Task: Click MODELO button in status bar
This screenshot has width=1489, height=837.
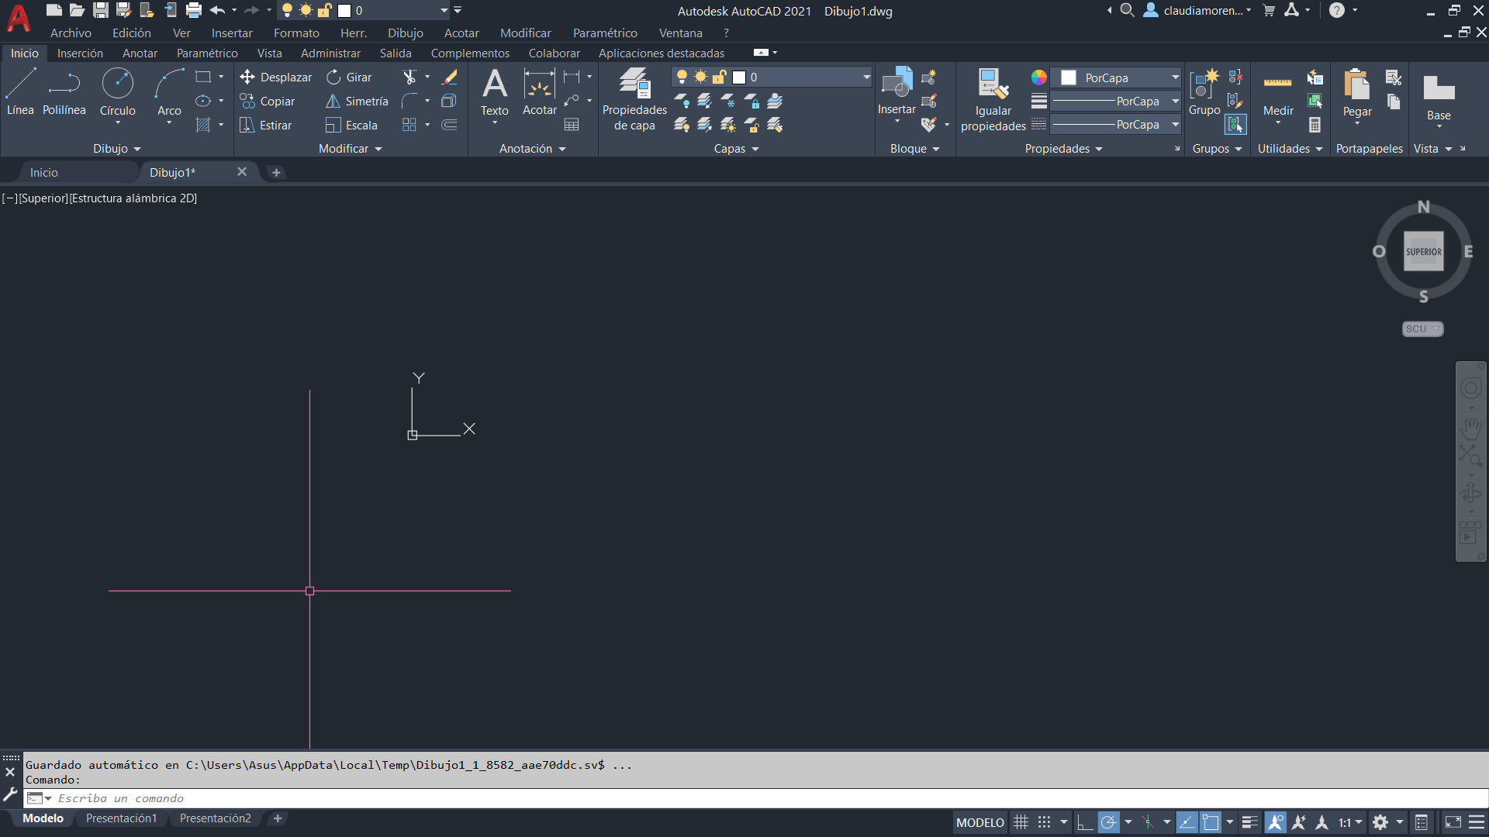Action: (979, 822)
